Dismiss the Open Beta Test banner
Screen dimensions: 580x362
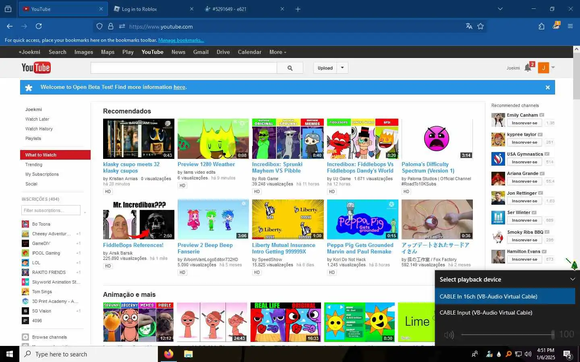[547, 87]
